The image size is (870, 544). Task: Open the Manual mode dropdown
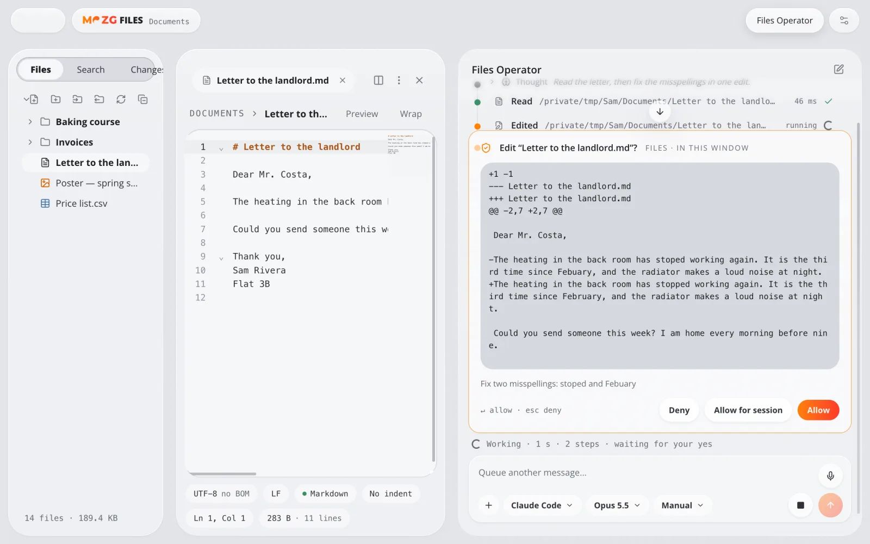point(682,505)
